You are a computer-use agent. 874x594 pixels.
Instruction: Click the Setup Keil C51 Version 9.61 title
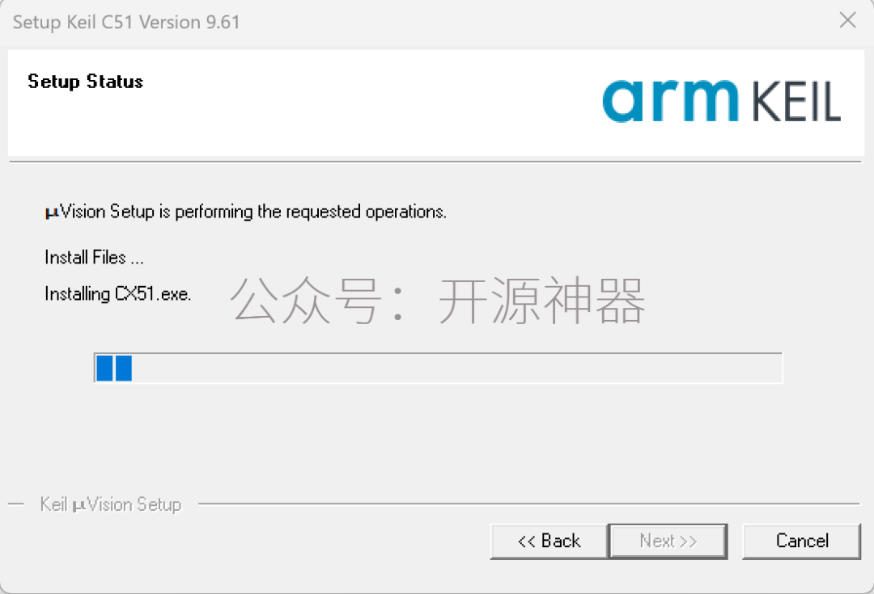pyautogui.click(x=126, y=23)
